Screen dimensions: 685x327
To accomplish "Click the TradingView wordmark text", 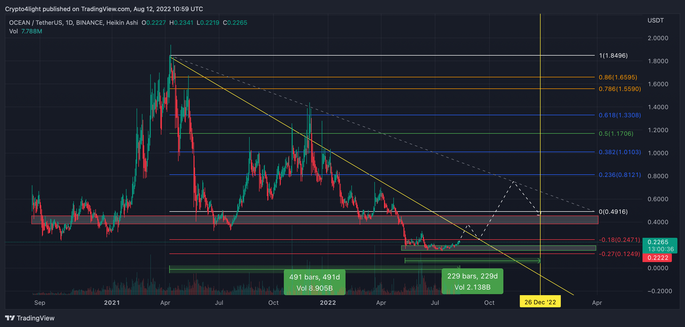I will (36, 318).
